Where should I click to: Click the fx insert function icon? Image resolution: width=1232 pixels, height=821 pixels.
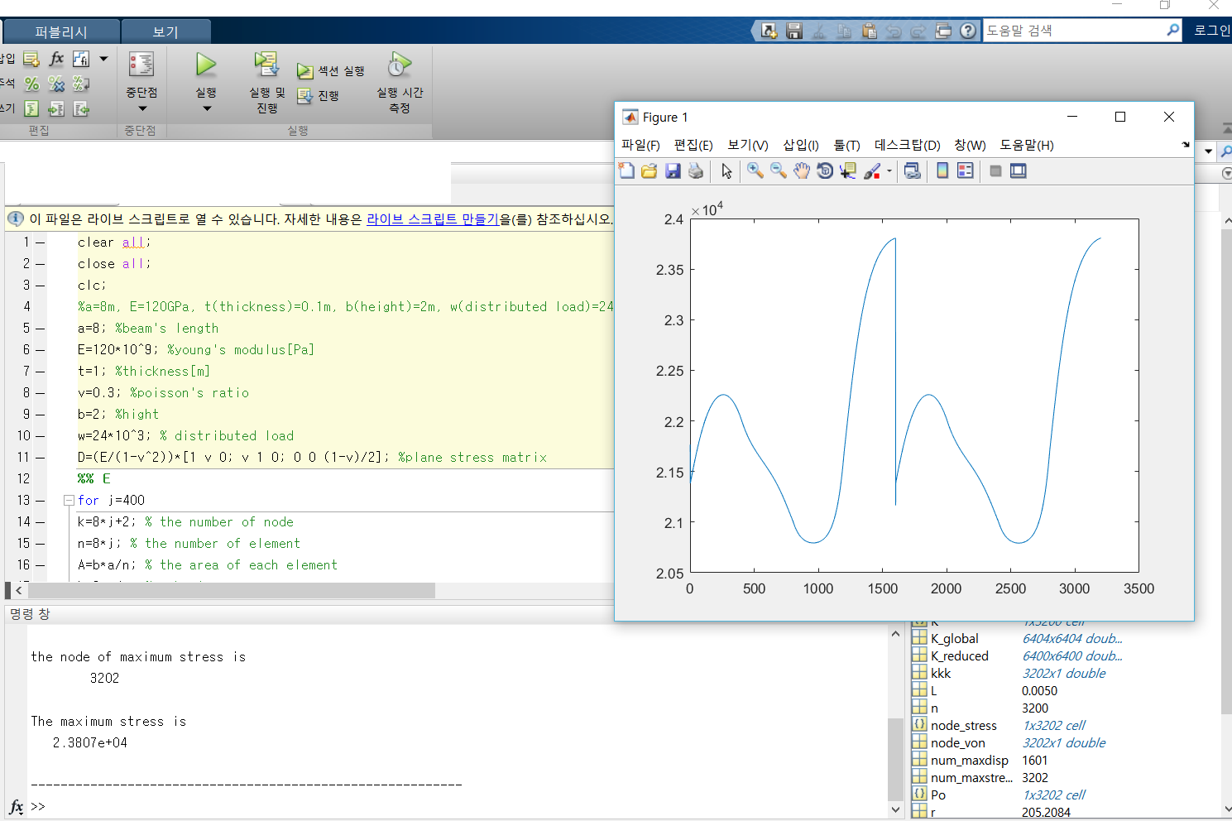(x=56, y=59)
